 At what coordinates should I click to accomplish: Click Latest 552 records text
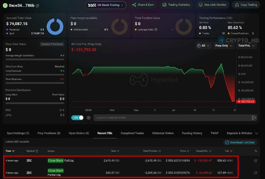[x=17, y=142]
